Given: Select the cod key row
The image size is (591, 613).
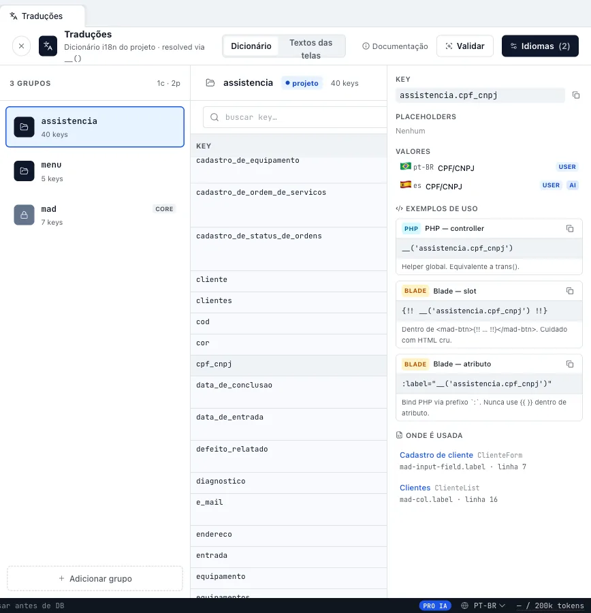Looking at the screenshot, I should click(289, 324).
